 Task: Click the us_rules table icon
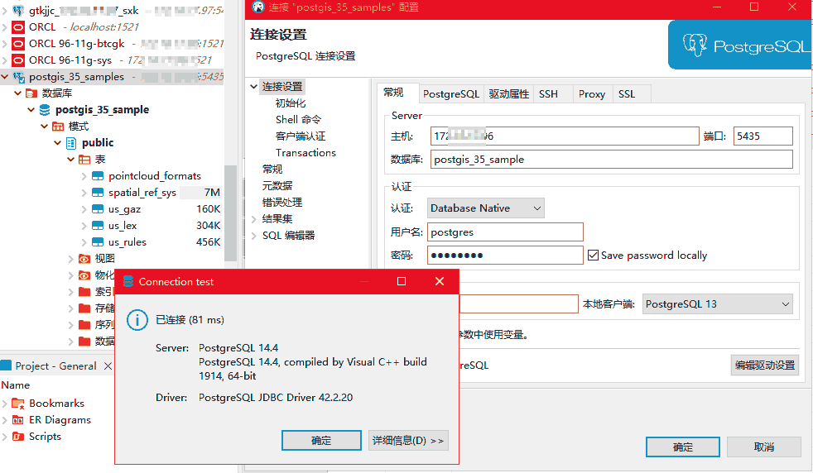(x=98, y=242)
